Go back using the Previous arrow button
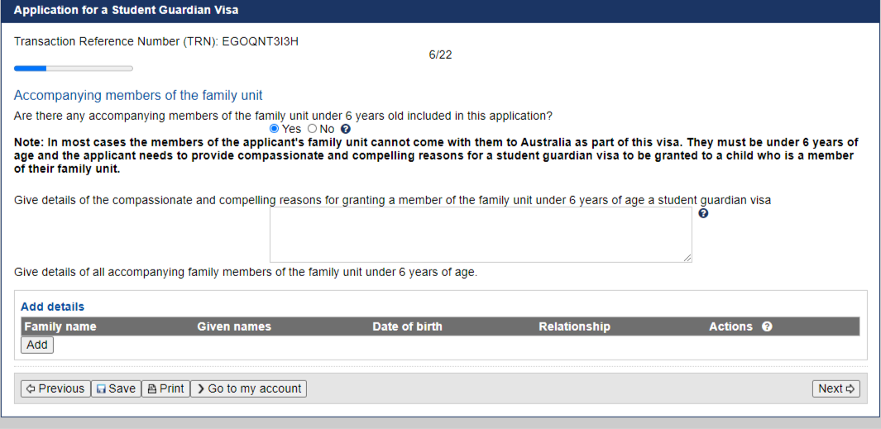 coord(55,388)
